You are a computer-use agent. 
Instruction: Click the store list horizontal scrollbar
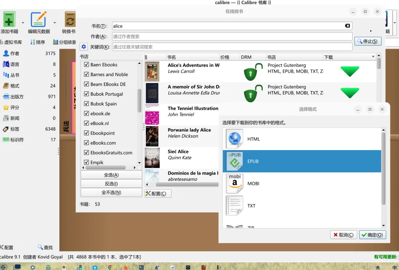106,167
